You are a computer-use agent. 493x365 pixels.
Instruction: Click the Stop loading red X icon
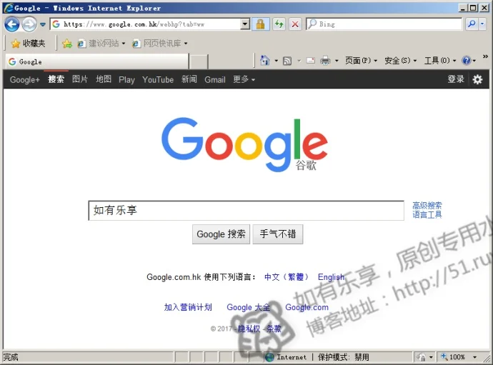click(x=295, y=24)
